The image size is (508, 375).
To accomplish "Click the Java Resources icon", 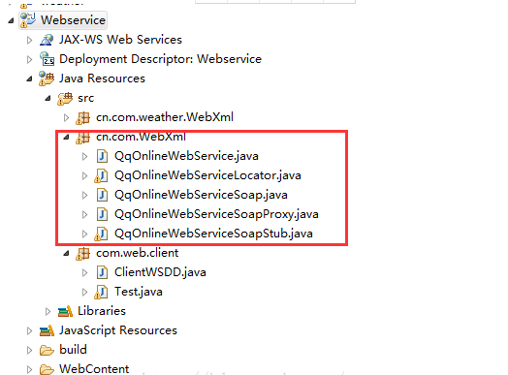I will point(47,78).
